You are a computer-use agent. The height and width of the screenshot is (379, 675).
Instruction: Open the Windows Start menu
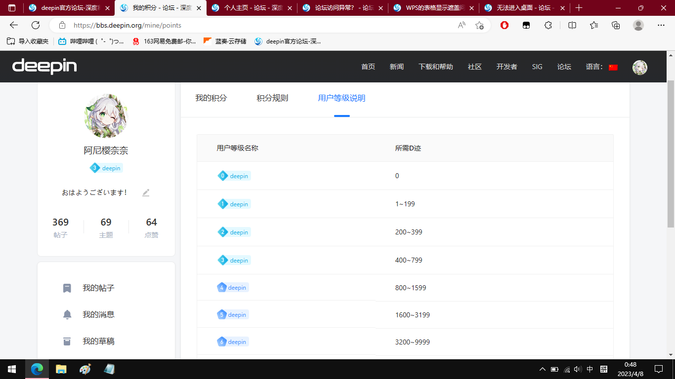[x=12, y=369]
